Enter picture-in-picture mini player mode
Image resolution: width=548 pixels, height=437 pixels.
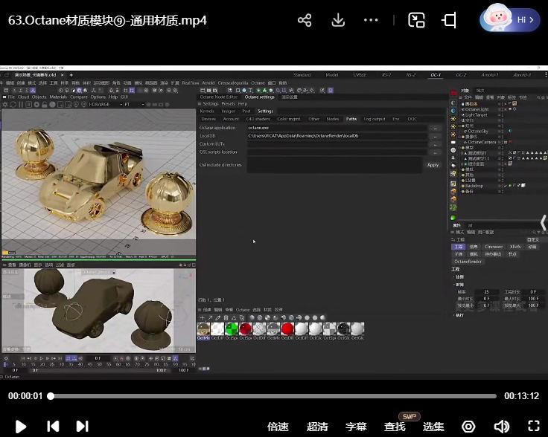pyautogui.click(x=416, y=20)
